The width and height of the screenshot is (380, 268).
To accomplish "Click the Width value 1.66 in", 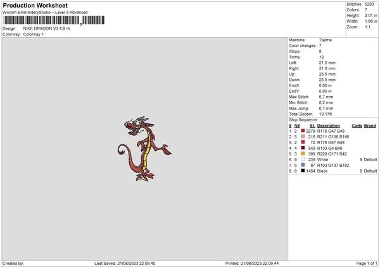I will click(370, 21).
